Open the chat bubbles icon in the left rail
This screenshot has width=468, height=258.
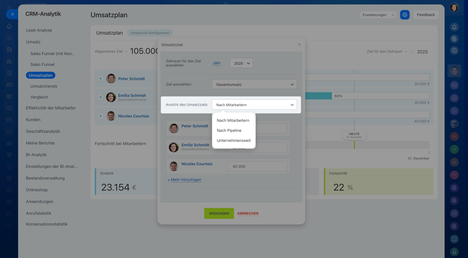(9, 108)
